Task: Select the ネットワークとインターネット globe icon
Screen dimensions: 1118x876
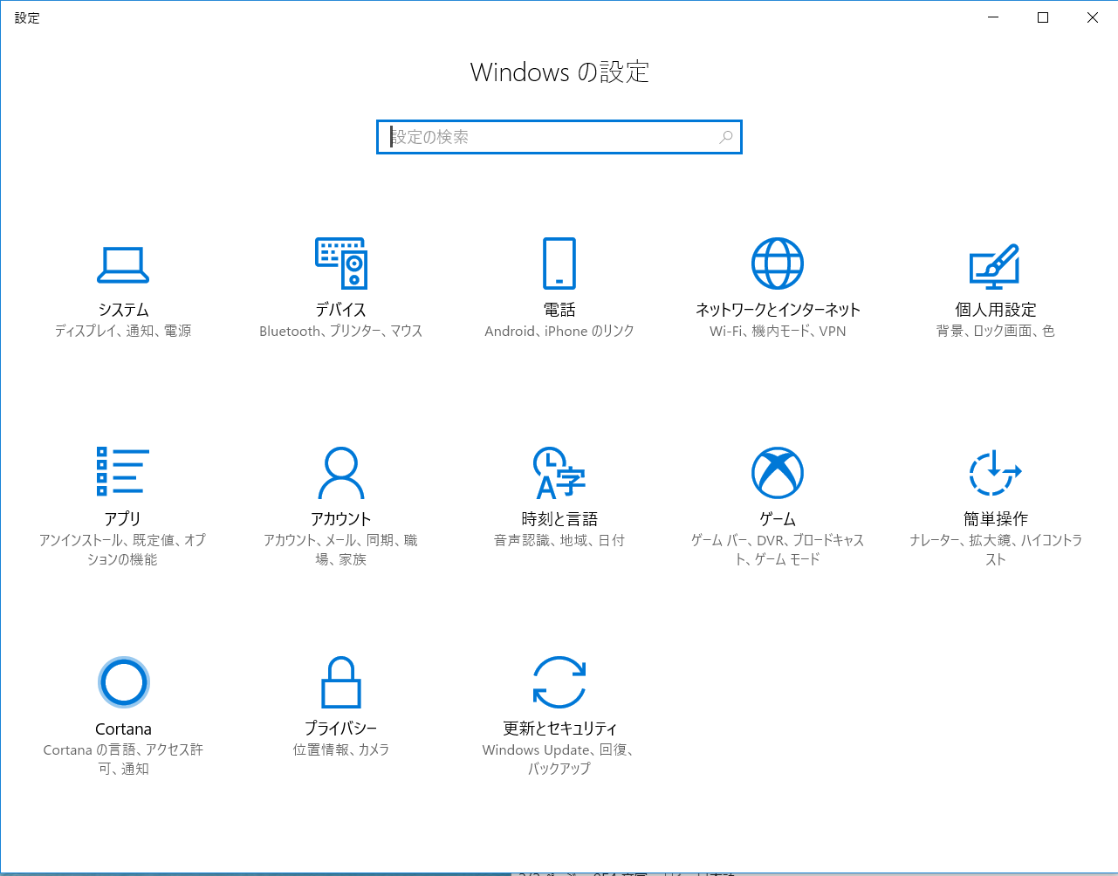Action: point(778,263)
